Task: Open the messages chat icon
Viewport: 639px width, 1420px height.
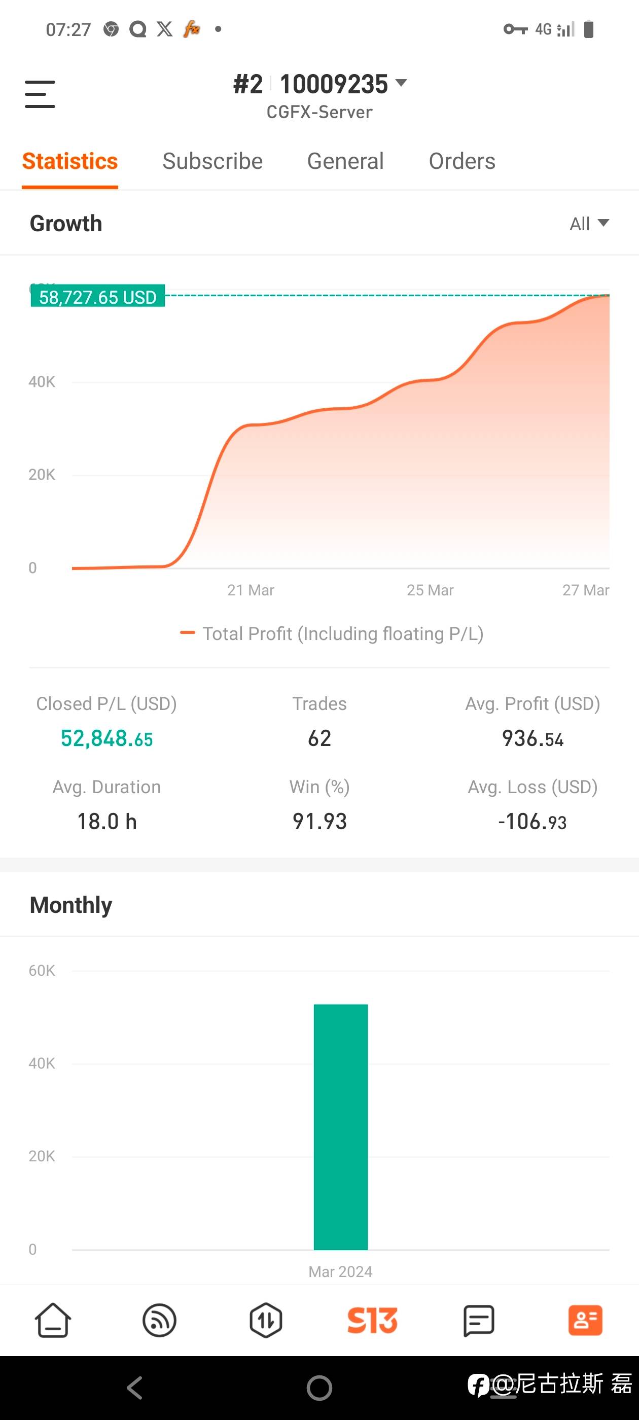Action: [x=479, y=1320]
